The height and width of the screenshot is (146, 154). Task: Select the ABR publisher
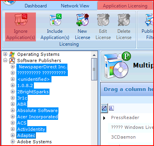[22, 104]
